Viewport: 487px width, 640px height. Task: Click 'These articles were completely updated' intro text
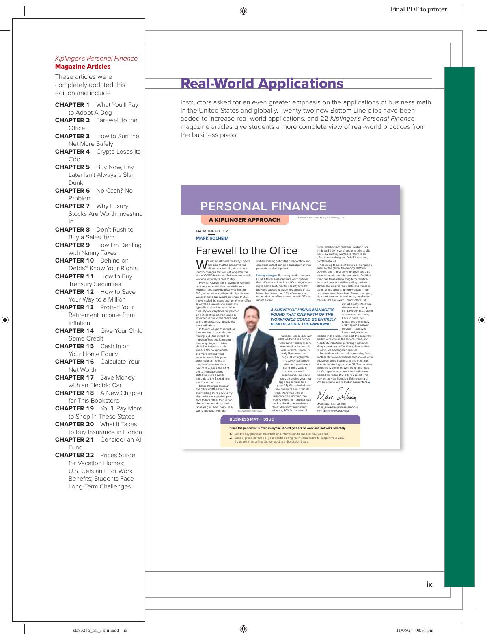[90, 85]
